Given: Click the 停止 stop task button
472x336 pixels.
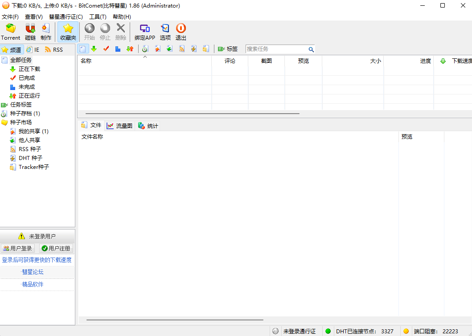Looking at the screenshot, I should click(x=105, y=32).
